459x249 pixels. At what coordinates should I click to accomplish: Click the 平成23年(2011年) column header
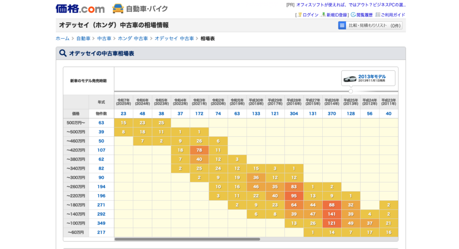[389, 102]
